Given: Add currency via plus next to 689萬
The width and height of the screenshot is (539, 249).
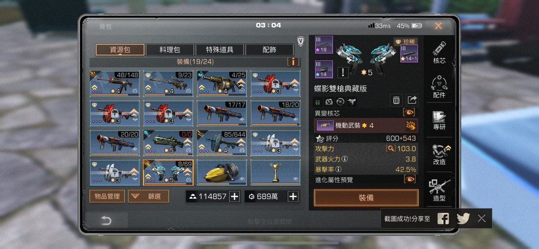Looking at the screenshot, I should [x=293, y=196].
